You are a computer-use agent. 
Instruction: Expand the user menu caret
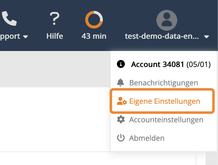[x=206, y=37]
